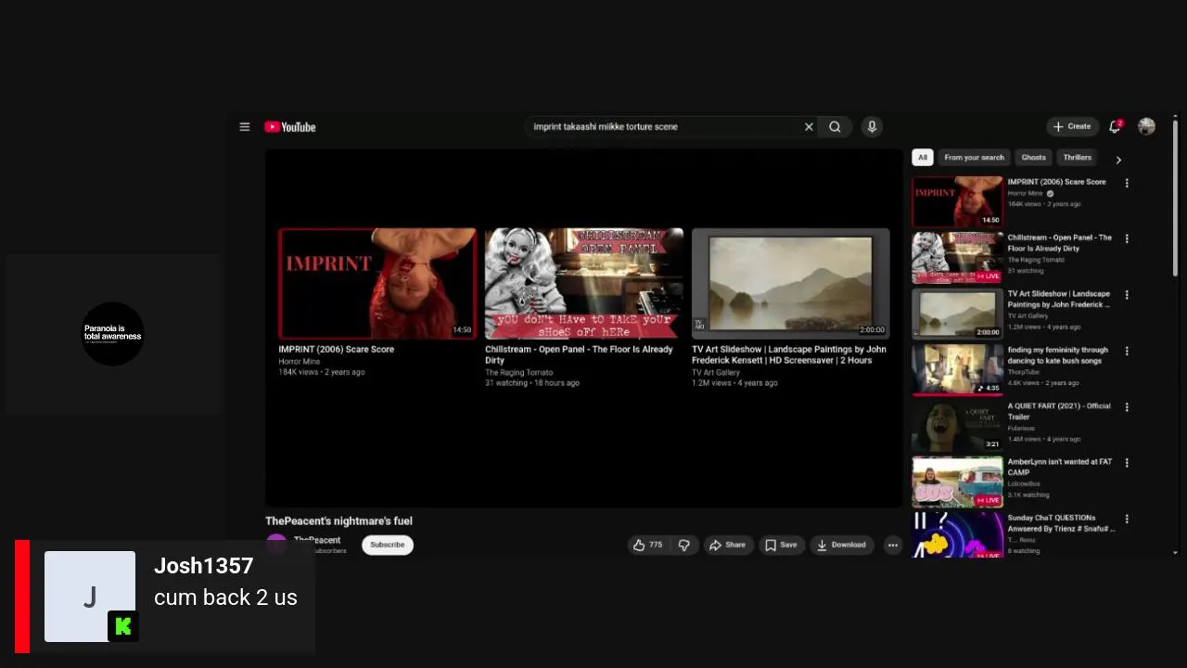Image resolution: width=1187 pixels, height=668 pixels.
Task: Dislike the video with the thumbs down
Action: pyautogui.click(x=684, y=546)
